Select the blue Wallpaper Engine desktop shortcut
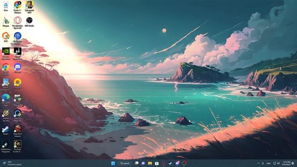The image size is (297, 167). tap(18, 38)
